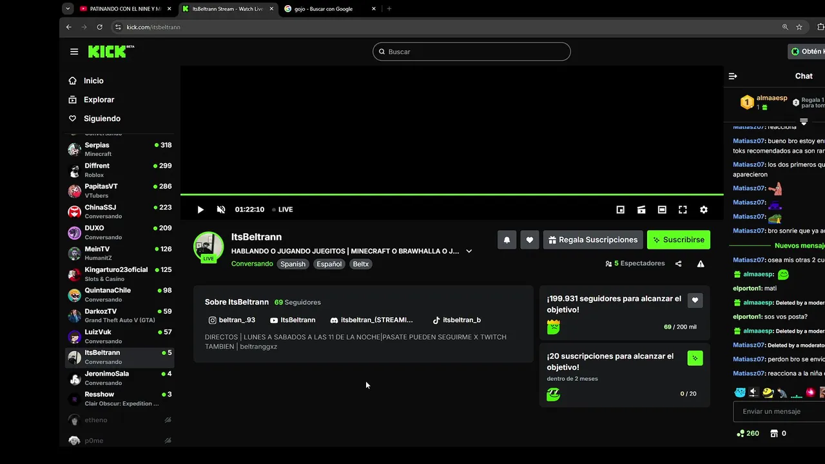The image size is (825, 464).
Task: Follow ItsBeltrann with heart button
Action: pos(529,240)
